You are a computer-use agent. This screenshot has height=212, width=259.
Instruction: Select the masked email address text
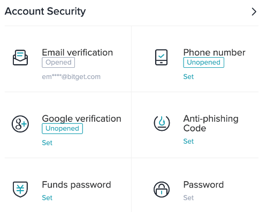[71, 77]
